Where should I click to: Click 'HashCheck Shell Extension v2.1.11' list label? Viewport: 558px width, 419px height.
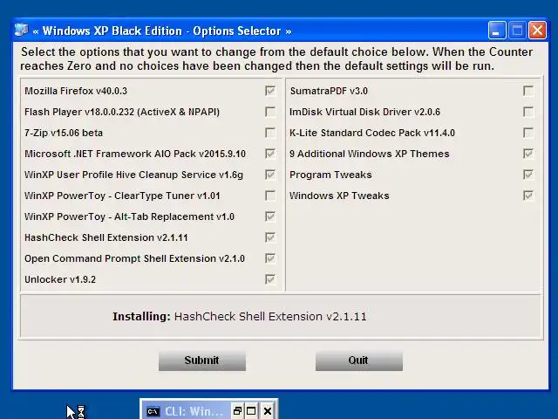tap(106, 237)
